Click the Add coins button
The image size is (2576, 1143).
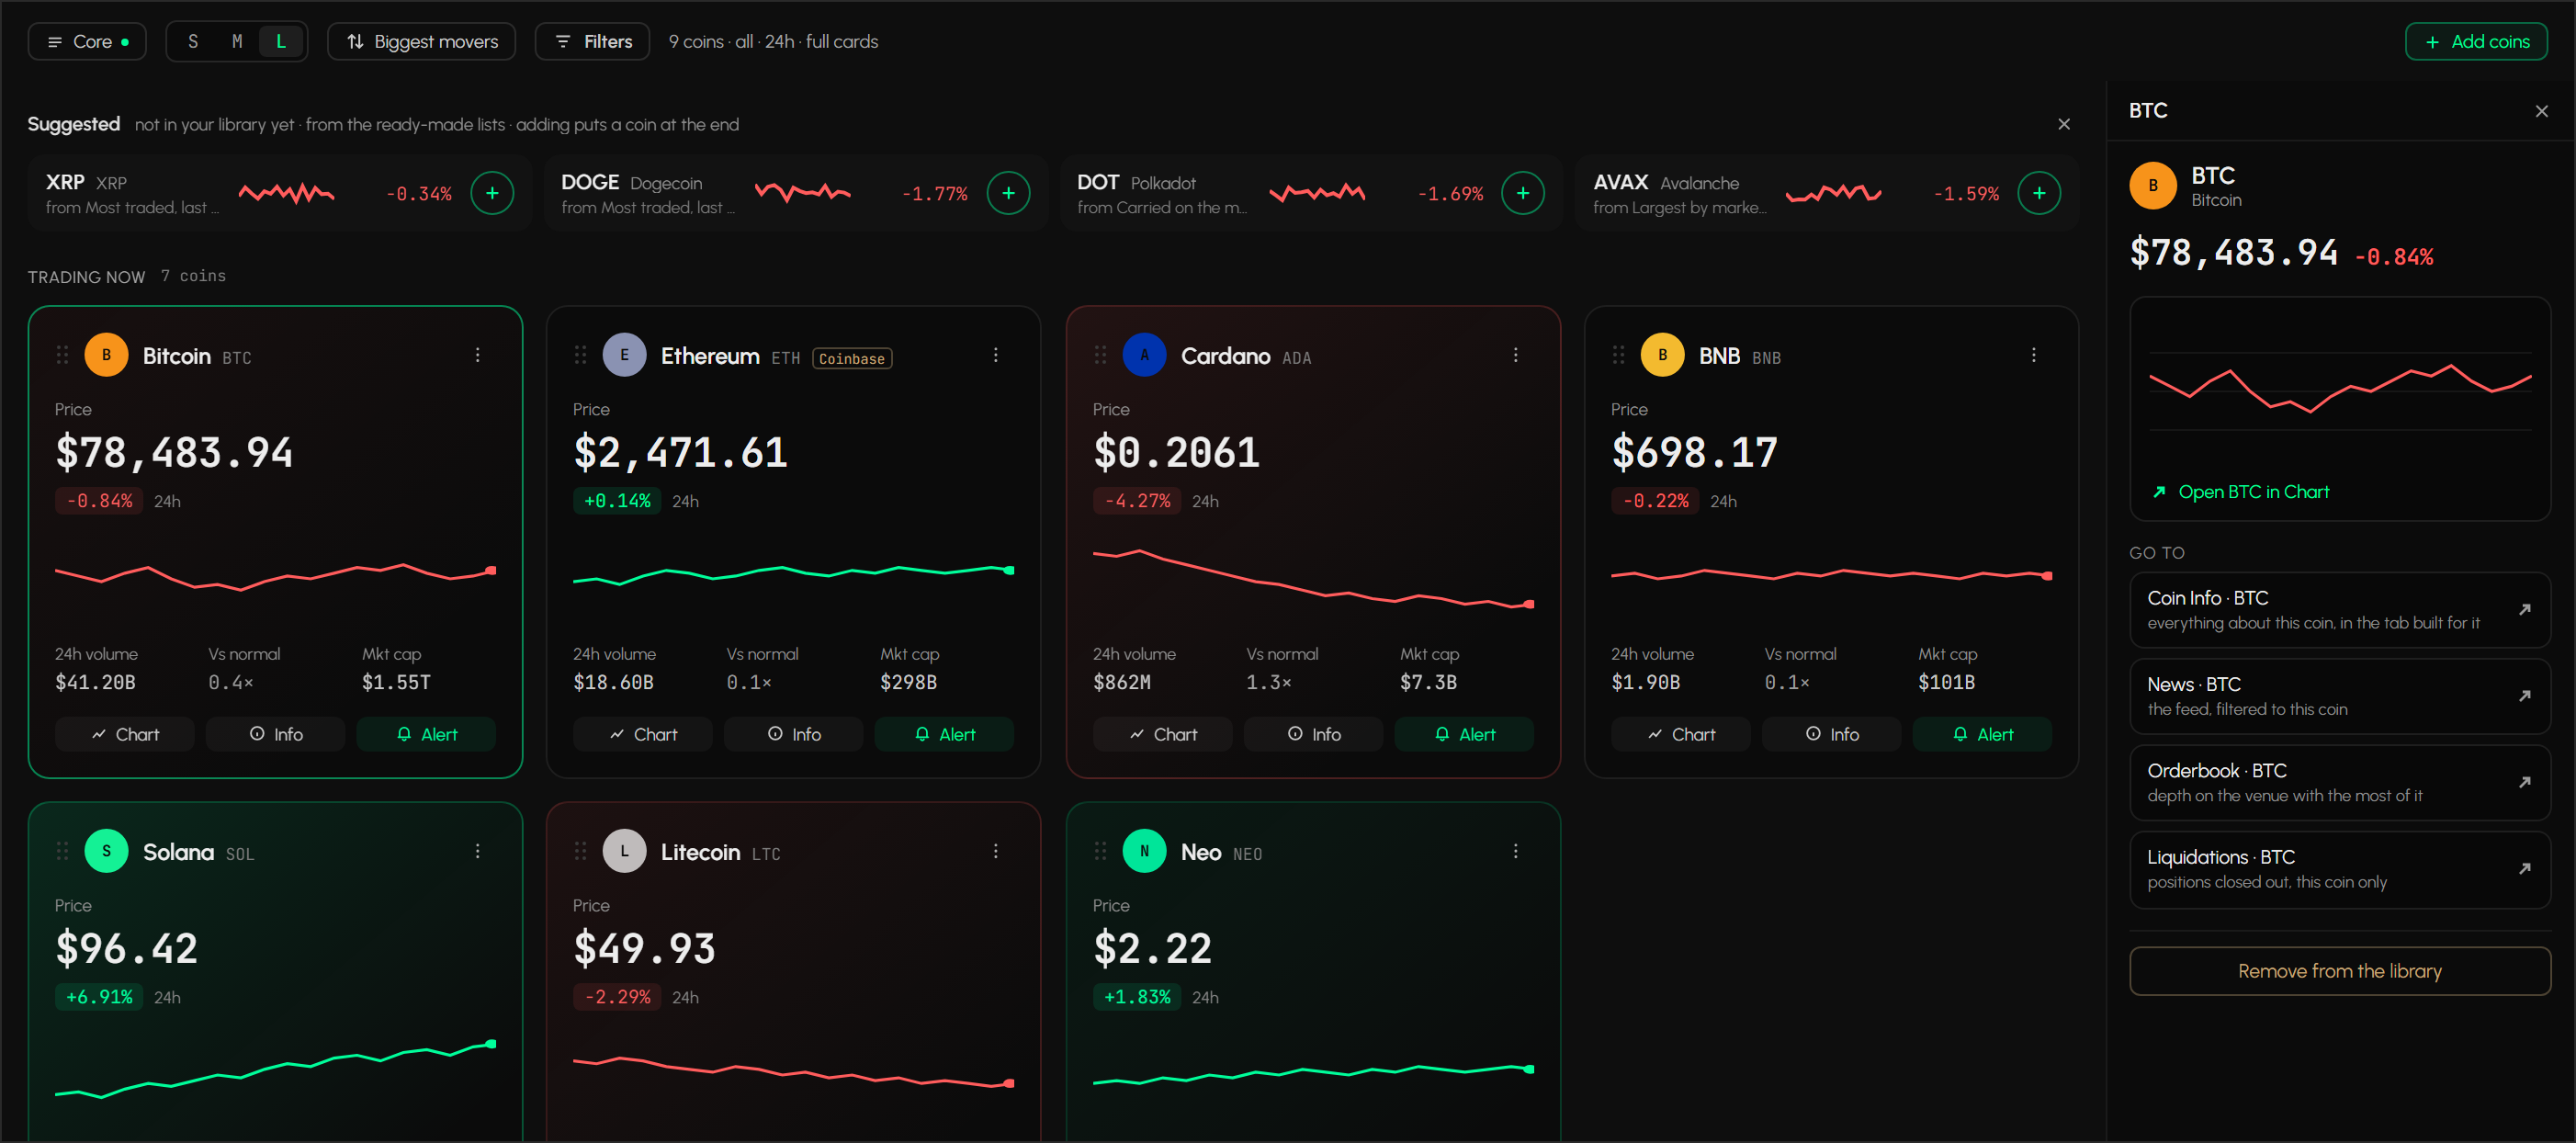coord(2476,41)
